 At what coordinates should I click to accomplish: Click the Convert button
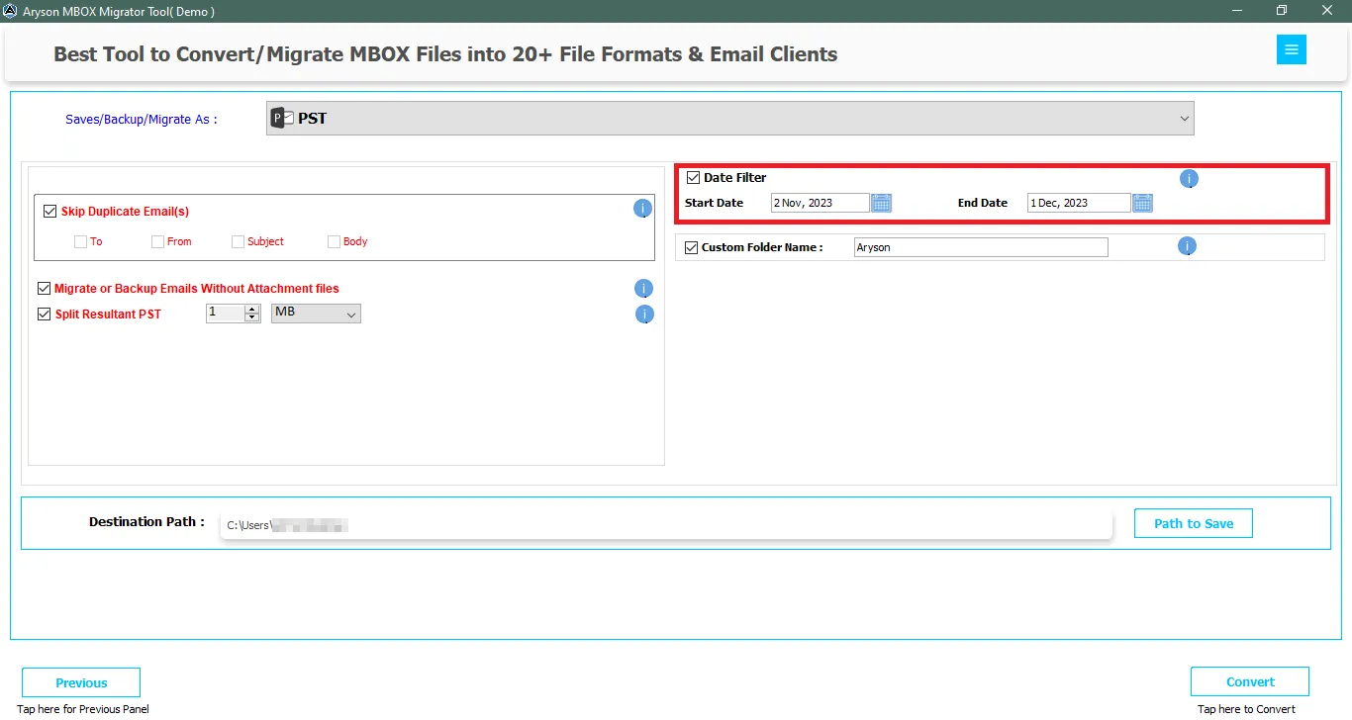pos(1250,681)
